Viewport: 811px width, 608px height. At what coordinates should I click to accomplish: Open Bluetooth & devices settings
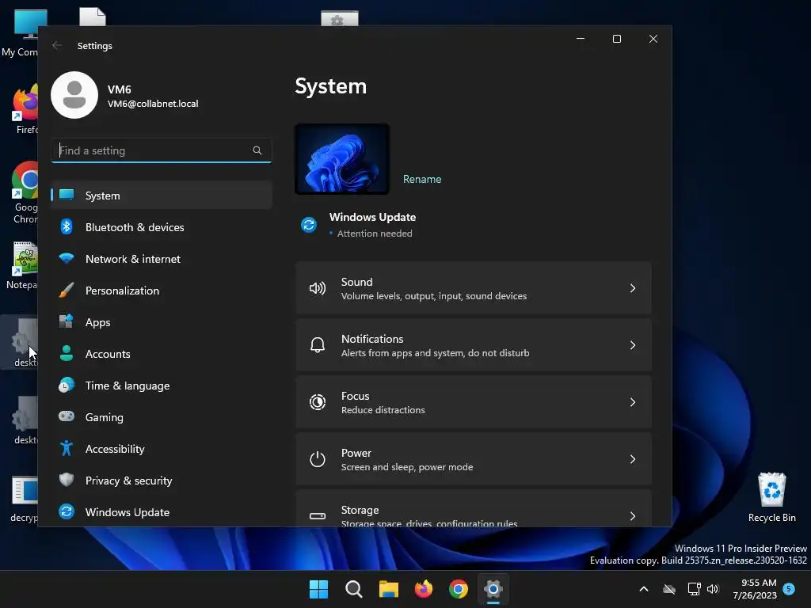point(162,227)
